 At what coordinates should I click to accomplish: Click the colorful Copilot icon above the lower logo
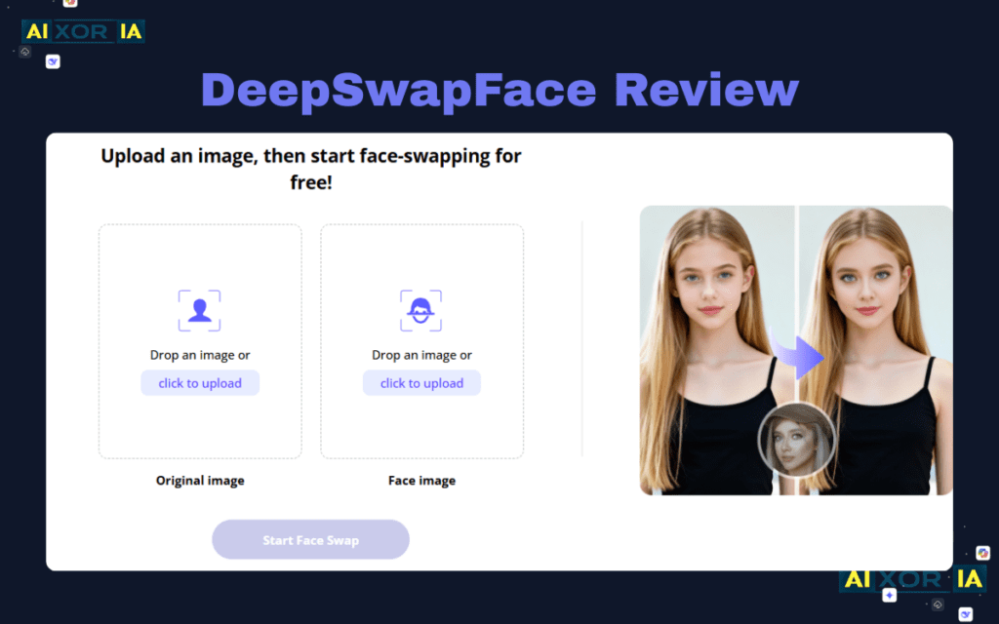tap(982, 553)
